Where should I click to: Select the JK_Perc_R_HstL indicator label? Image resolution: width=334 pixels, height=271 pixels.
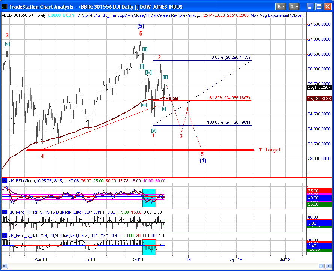coord(59,235)
